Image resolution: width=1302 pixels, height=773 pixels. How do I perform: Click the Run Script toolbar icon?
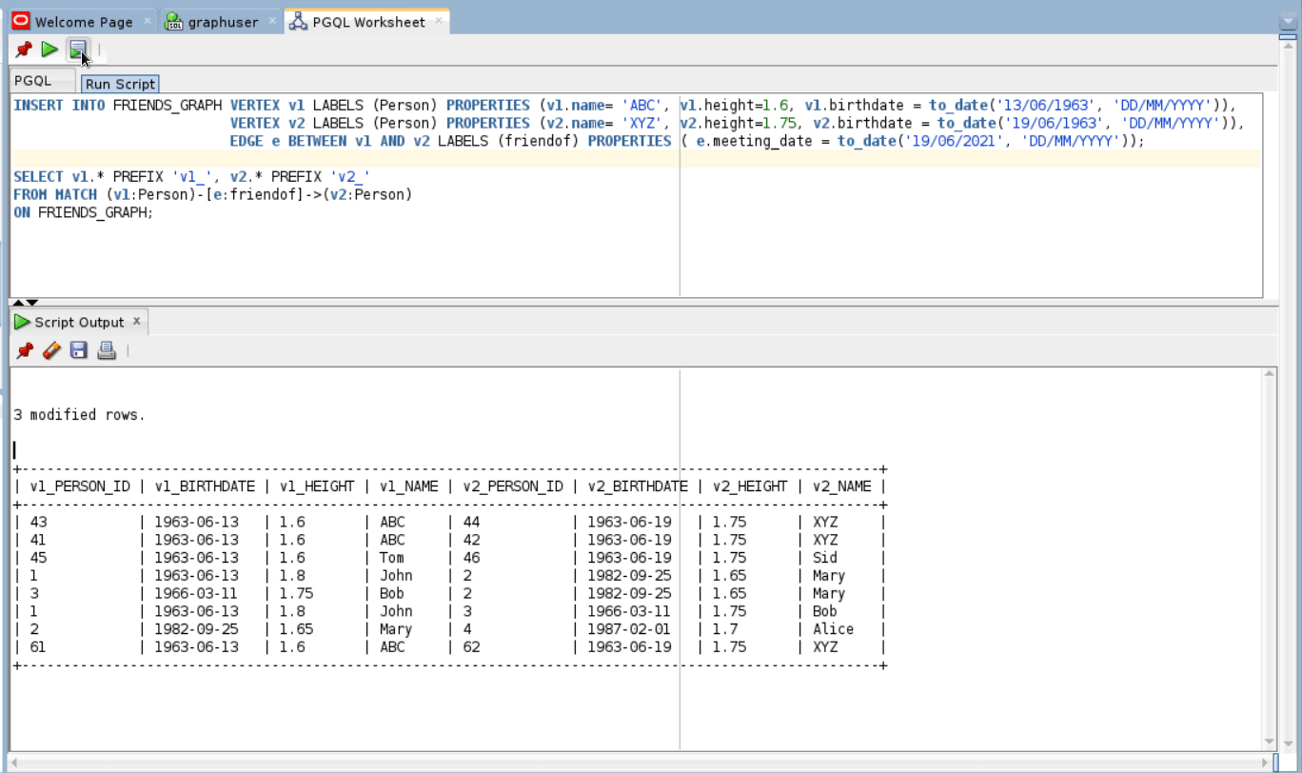coord(77,49)
